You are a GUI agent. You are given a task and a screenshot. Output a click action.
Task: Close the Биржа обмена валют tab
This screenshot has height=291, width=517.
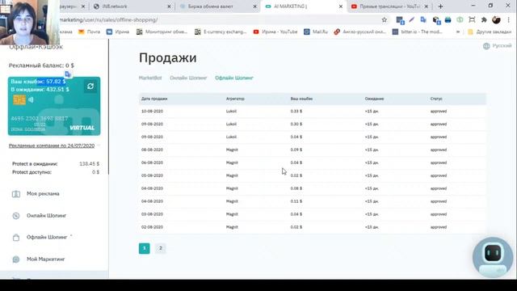click(x=254, y=6)
